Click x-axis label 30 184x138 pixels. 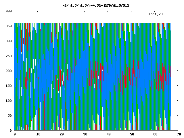[x=85, y=134]
